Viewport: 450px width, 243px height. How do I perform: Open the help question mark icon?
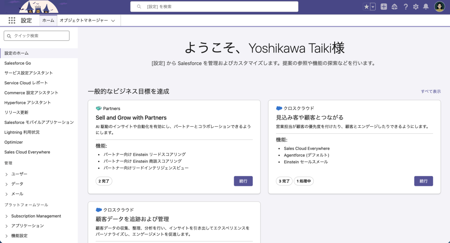pos(405,7)
